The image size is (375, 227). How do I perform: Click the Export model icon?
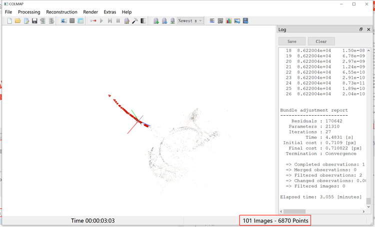click(x=51, y=21)
